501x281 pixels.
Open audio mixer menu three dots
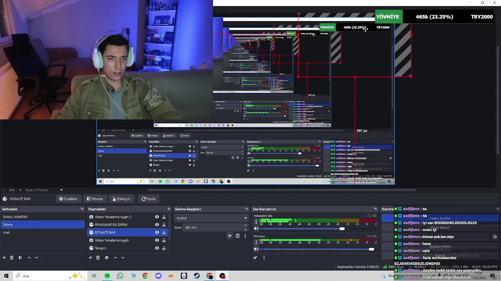264,258
